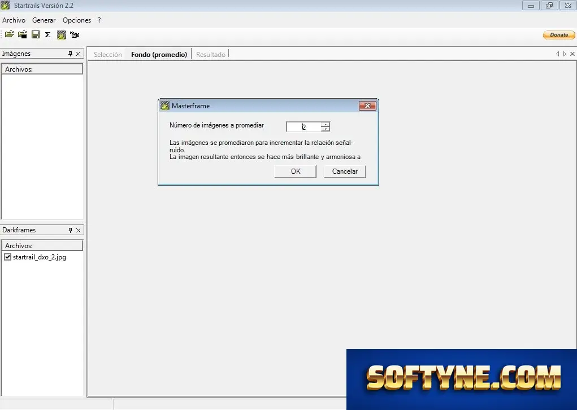Click the Save floppy disk icon
Screen dimensions: 577x410
click(x=36, y=34)
